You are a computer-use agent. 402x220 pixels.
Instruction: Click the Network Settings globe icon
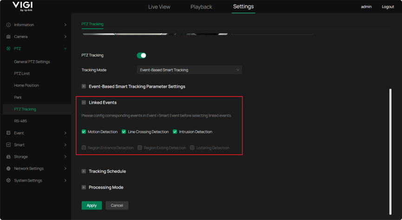[x=8, y=168]
